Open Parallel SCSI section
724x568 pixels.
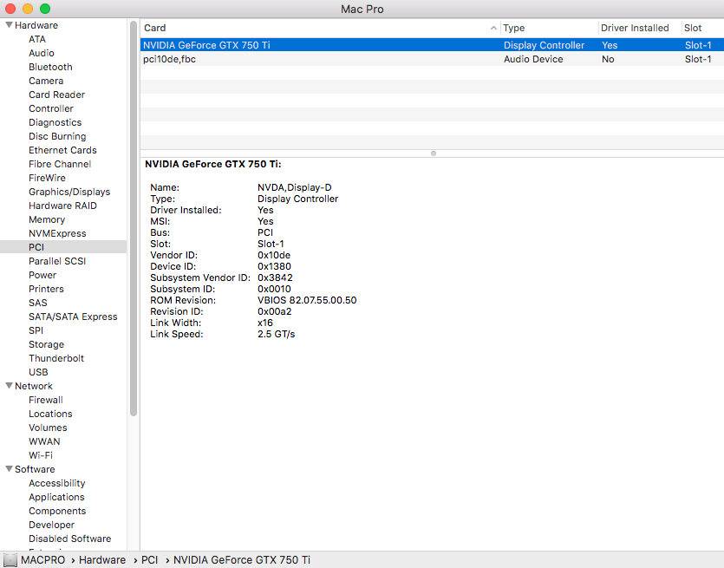coord(57,261)
